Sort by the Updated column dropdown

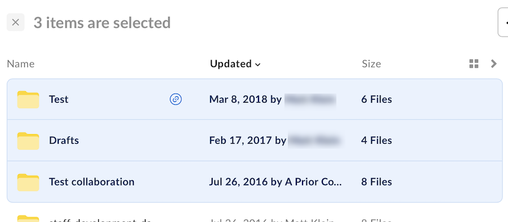235,64
